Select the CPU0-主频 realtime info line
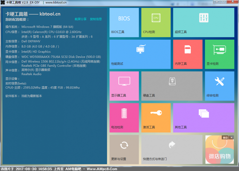Screen dimensions: 239x171 pyautogui.click(x=43, y=88)
